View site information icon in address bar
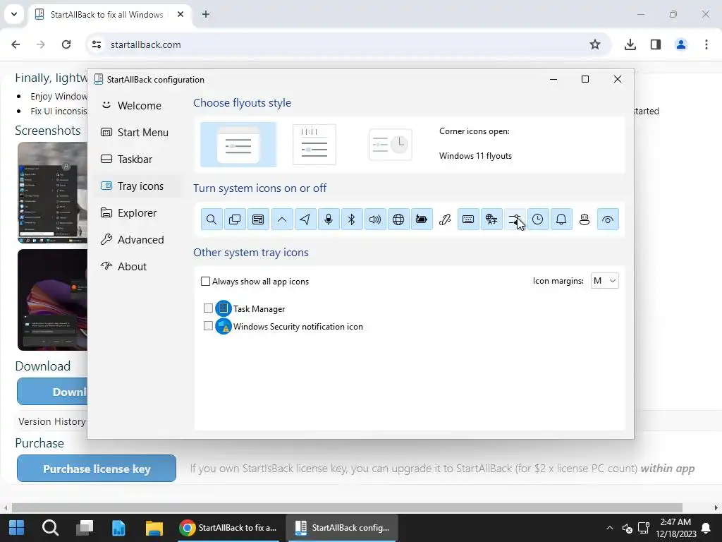This screenshot has height=542, width=722. coord(96,44)
